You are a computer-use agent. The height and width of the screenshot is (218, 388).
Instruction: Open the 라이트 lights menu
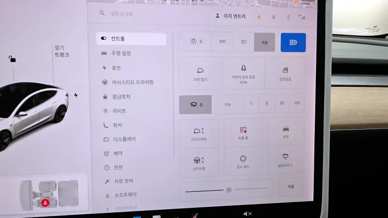coord(114,111)
